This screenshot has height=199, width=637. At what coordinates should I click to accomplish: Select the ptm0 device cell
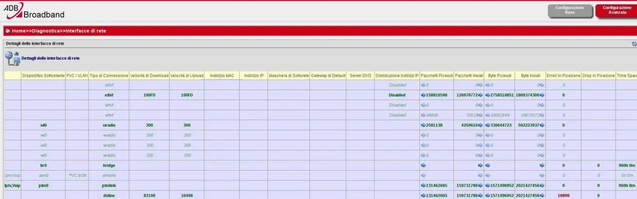click(43, 186)
